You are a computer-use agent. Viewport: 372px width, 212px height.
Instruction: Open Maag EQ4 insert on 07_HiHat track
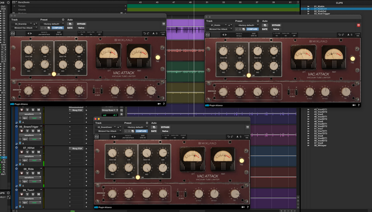[77, 148]
